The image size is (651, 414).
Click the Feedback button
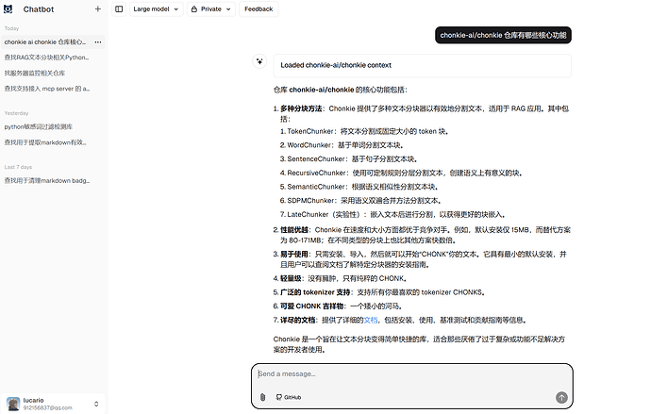[x=259, y=8]
